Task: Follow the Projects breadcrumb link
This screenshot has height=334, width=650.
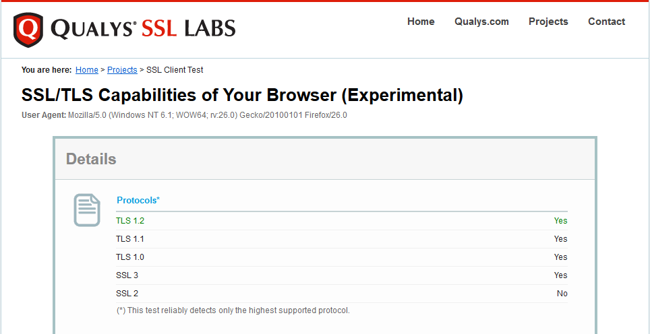Action: coord(122,70)
